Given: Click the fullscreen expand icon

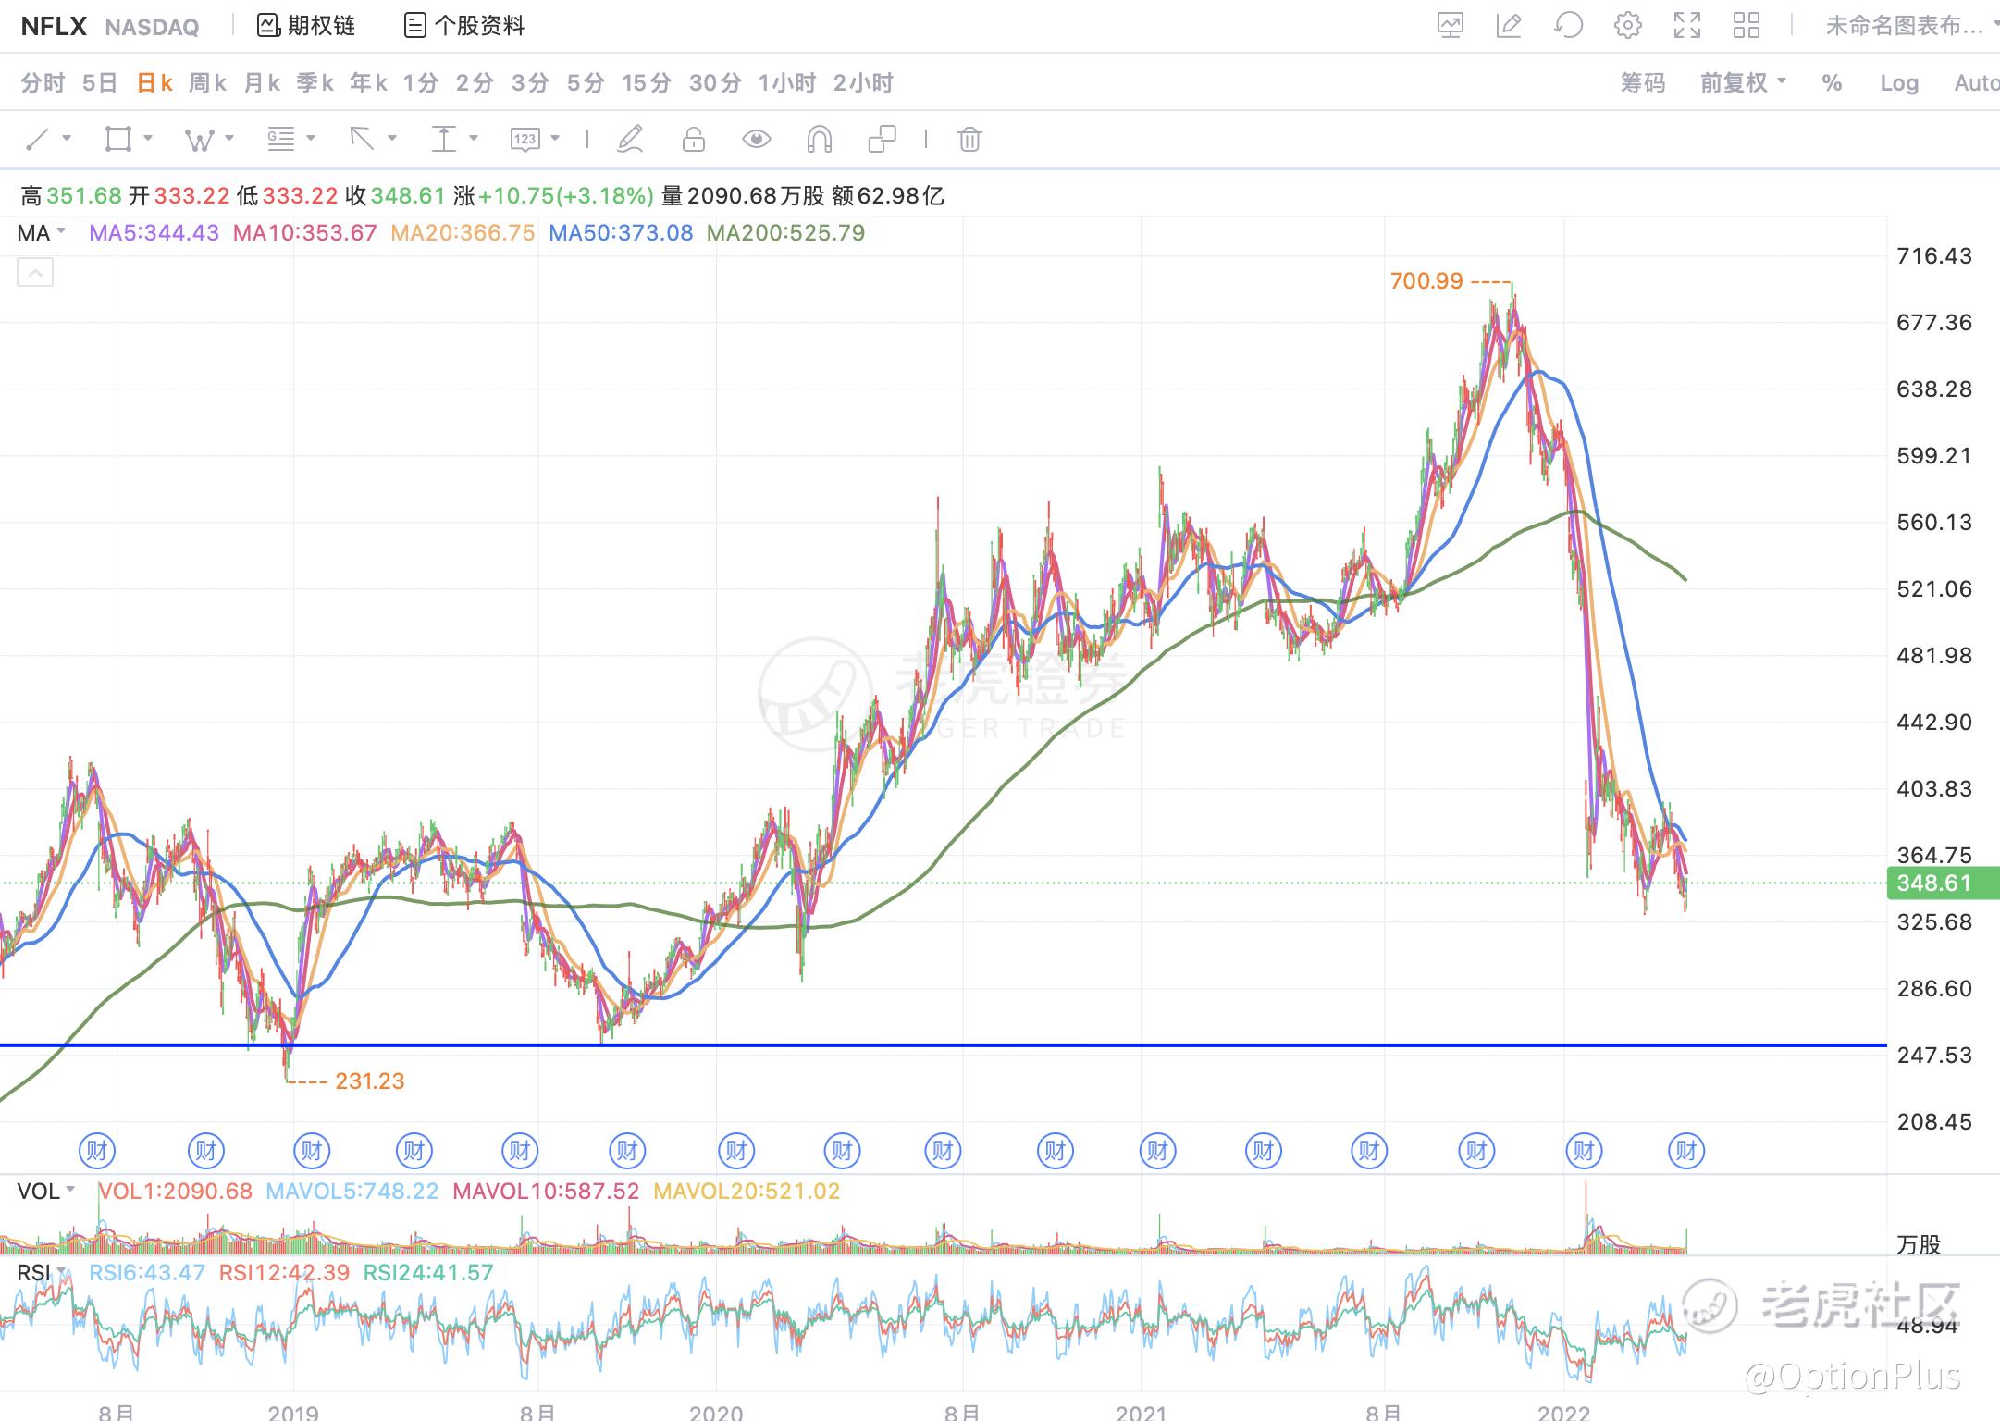Looking at the screenshot, I should (1686, 25).
